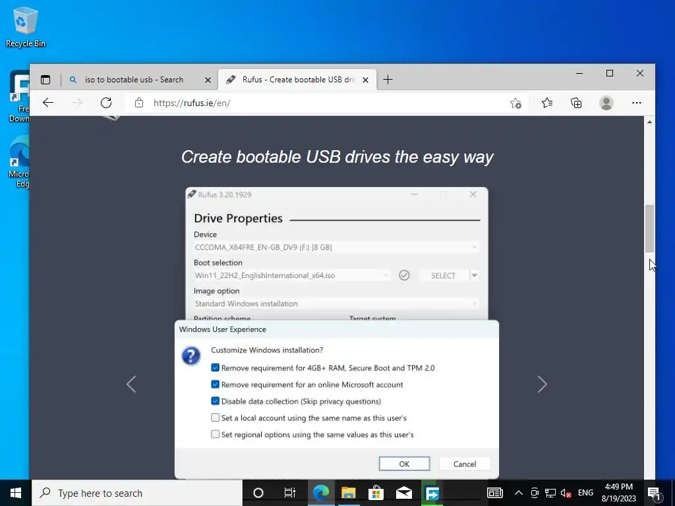675x506 pixels.
Task: Open the Recycle Bin desktop icon
Action: pos(25,26)
